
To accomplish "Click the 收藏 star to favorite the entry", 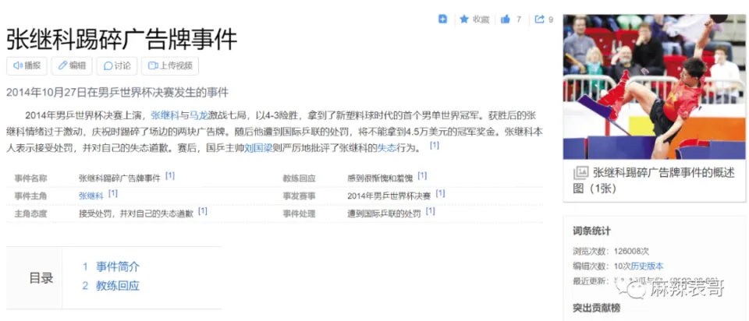I will tap(474, 19).
